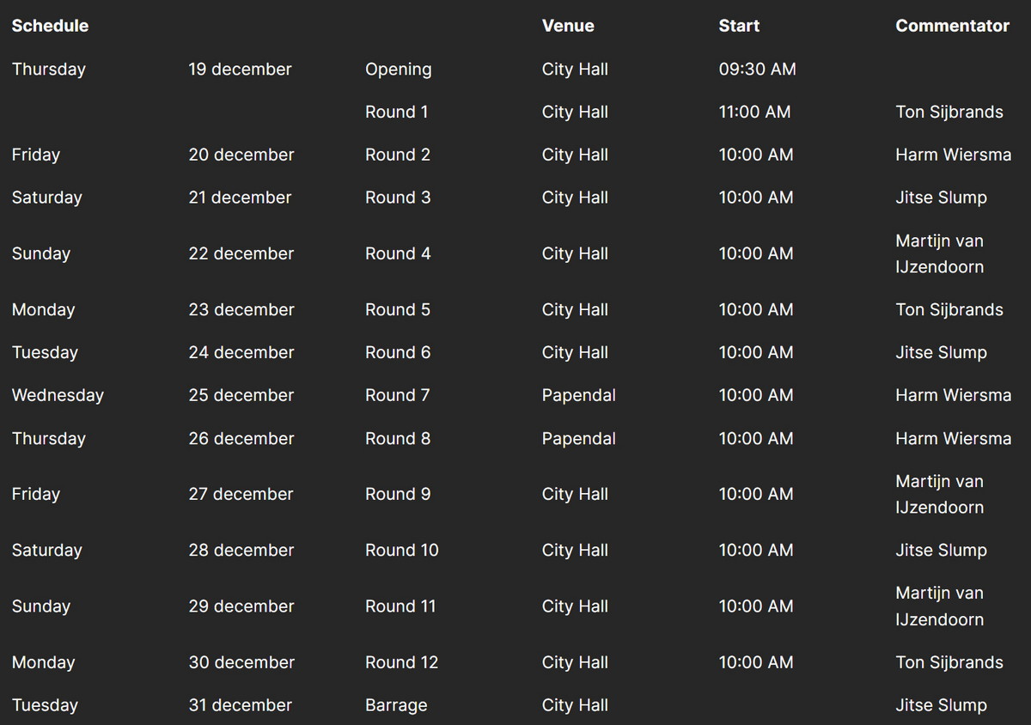1031x725 pixels.
Task: Click the Schedule column header
Action: click(x=50, y=26)
